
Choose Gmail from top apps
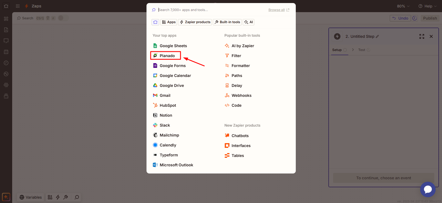pos(162,95)
